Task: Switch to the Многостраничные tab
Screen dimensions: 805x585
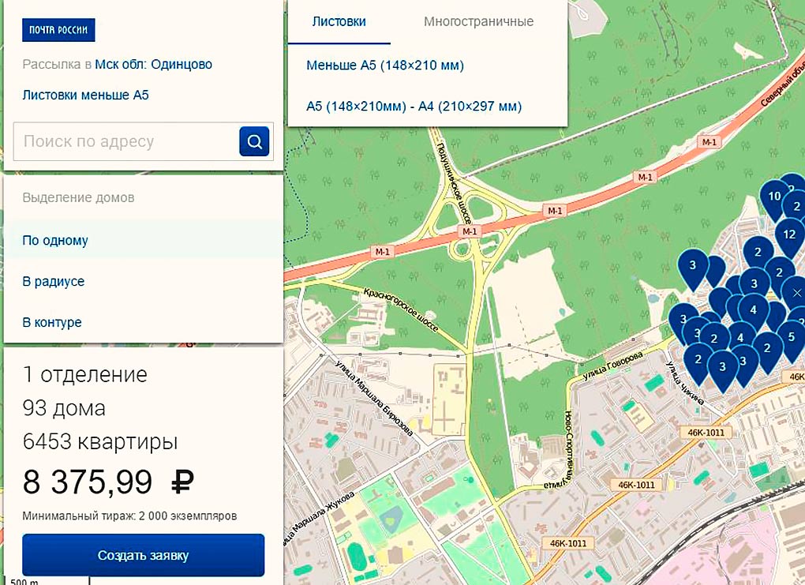Action: [x=478, y=21]
